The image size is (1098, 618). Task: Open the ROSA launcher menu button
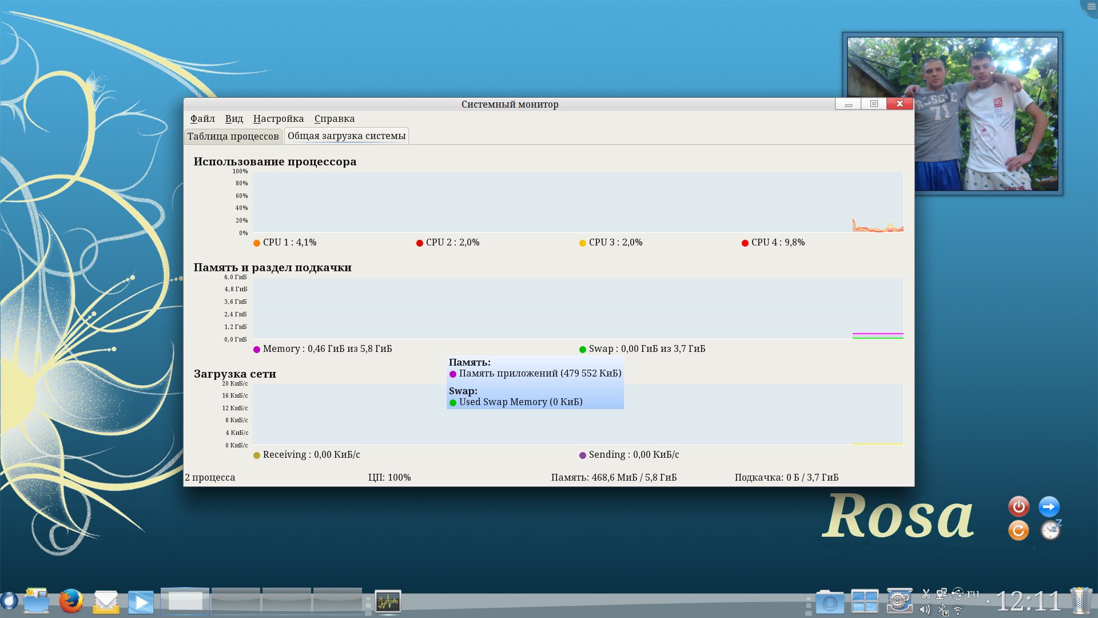9,601
